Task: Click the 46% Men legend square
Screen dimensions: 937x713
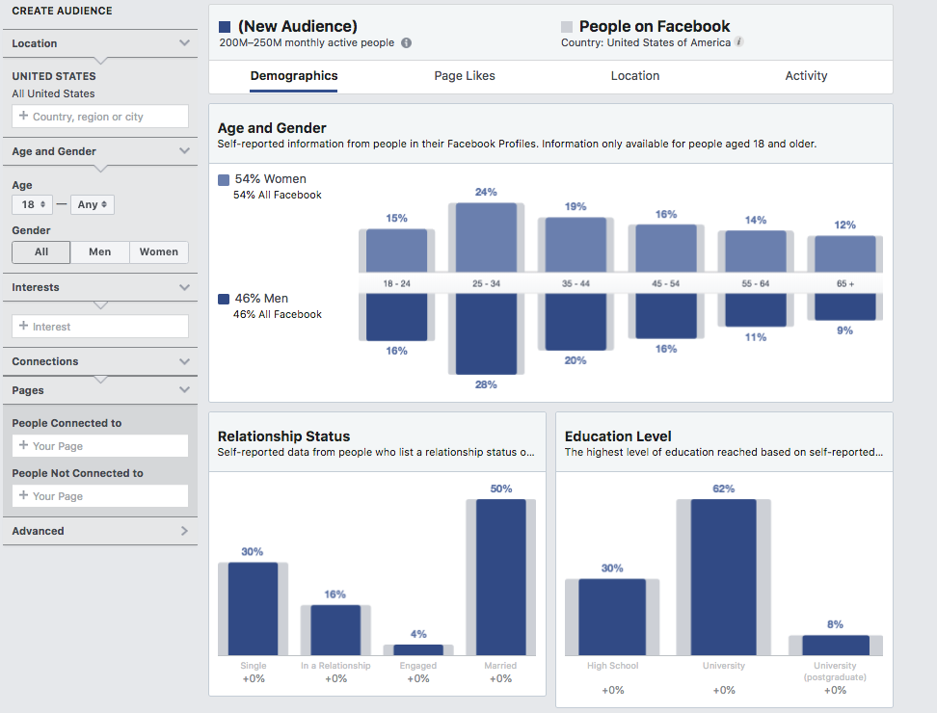Action: coord(225,298)
